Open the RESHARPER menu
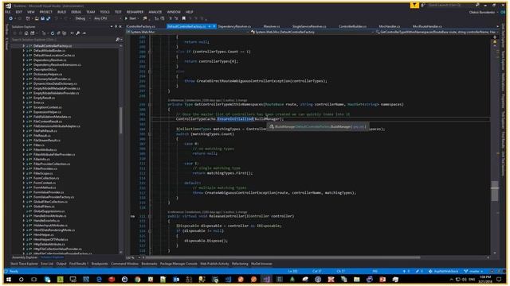Screen dimensions: 510x286 [135, 12]
